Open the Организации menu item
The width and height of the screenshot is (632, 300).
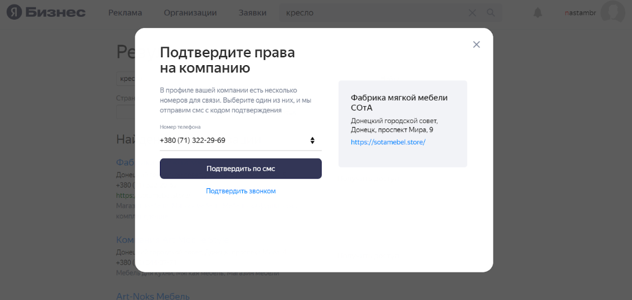pyautogui.click(x=190, y=13)
